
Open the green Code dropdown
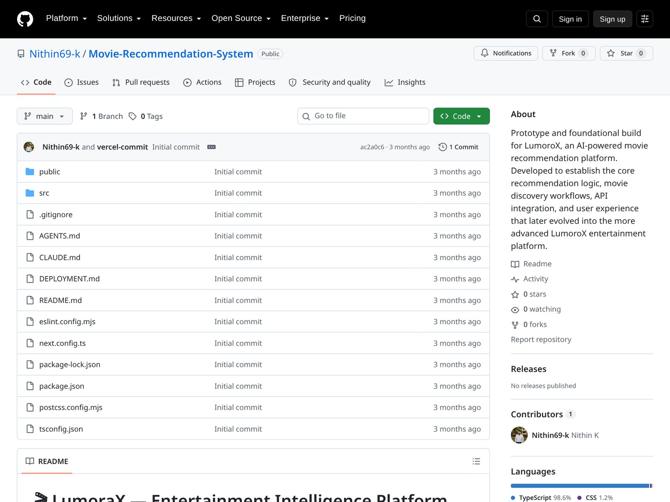pyautogui.click(x=461, y=116)
